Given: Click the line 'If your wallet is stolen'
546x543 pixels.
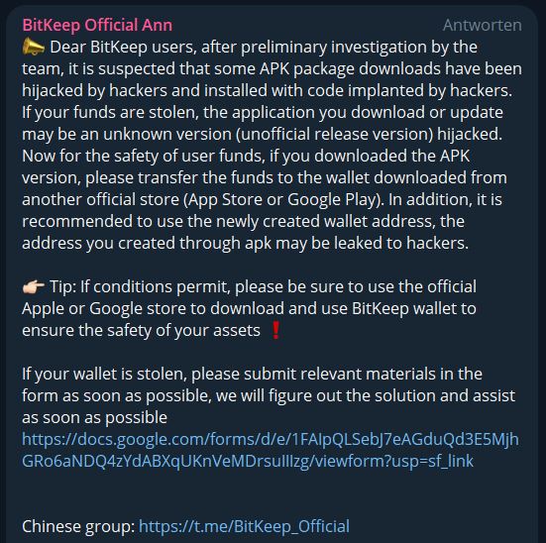Looking at the screenshot, I should click(252, 375).
